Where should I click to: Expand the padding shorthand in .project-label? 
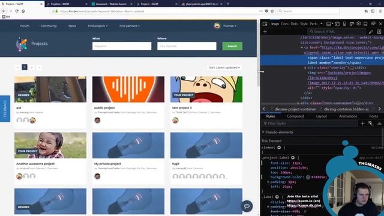pos(268,182)
